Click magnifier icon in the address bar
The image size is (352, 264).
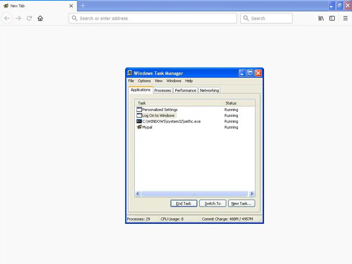point(75,18)
